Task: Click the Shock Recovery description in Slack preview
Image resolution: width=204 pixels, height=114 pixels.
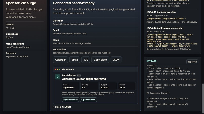Action: click(x=98, y=94)
